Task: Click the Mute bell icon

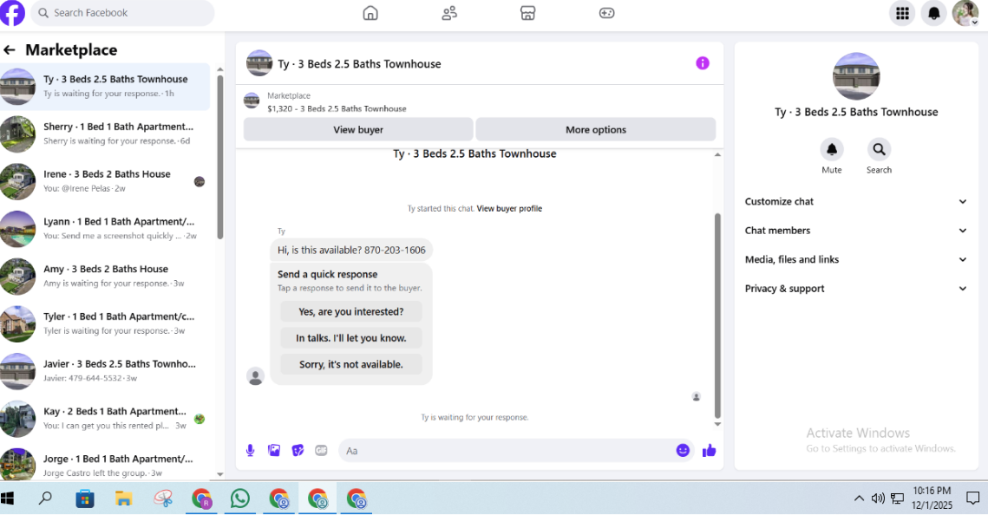Action: tap(832, 149)
